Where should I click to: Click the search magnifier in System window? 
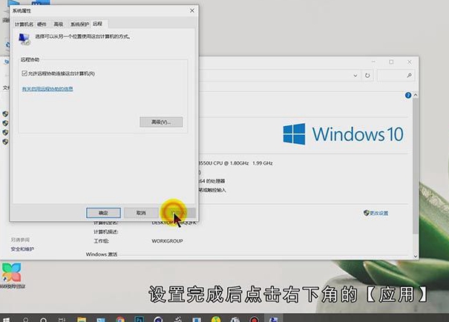click(x=409, y=75)
